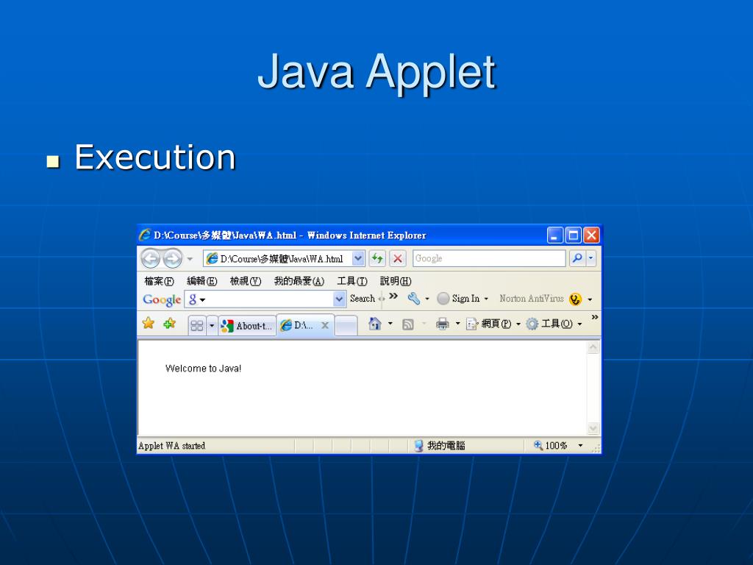Click the Norton AntiVirus label
753x565 pixels.
[x=532, y=299]
